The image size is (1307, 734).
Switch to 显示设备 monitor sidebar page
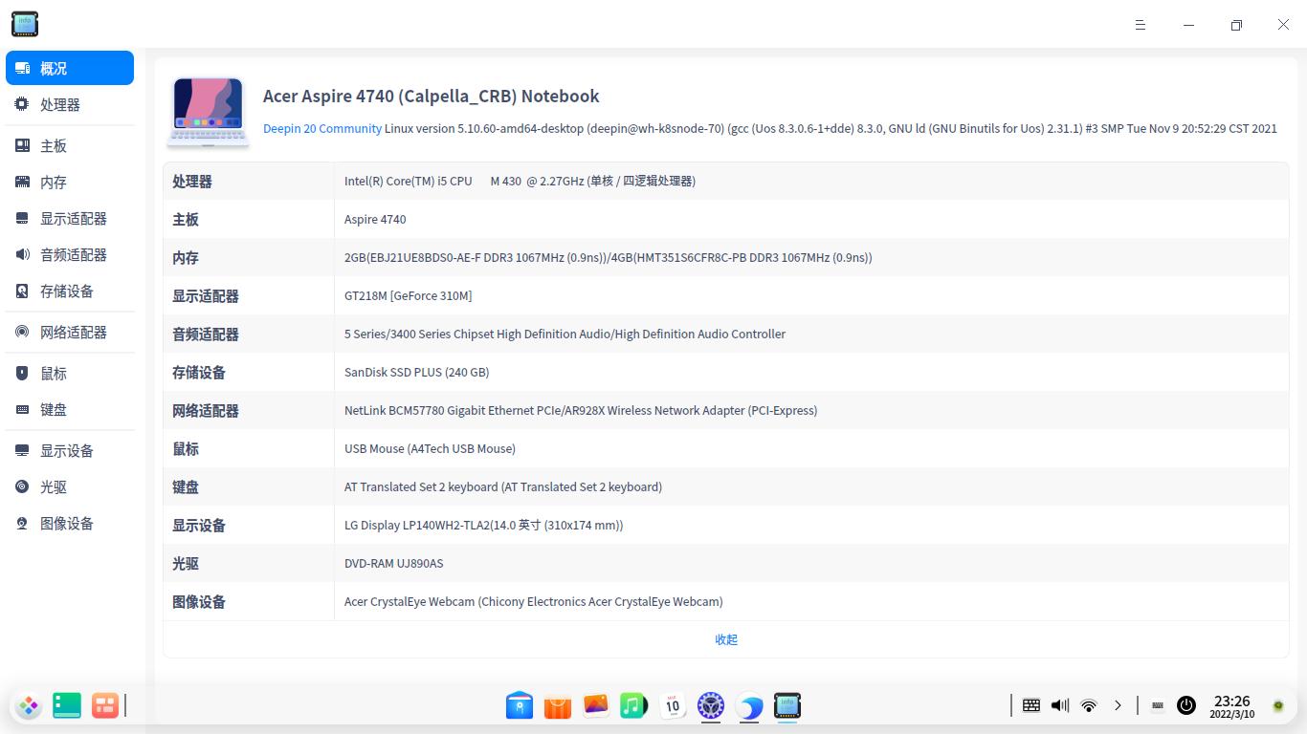pos(70,450)
